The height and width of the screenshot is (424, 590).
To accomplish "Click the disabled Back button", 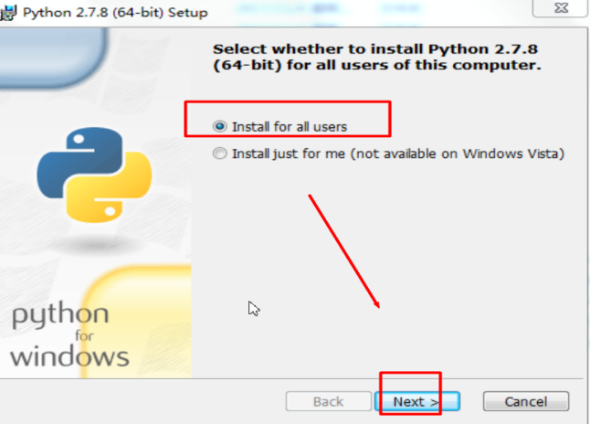I will tap(329, 401).
